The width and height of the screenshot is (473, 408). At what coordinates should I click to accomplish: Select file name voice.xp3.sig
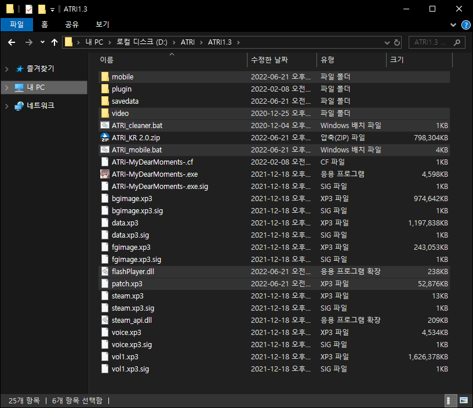click(132, 345)
